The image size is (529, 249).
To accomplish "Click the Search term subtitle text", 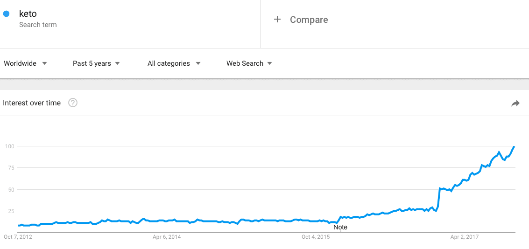I will 38,25.
